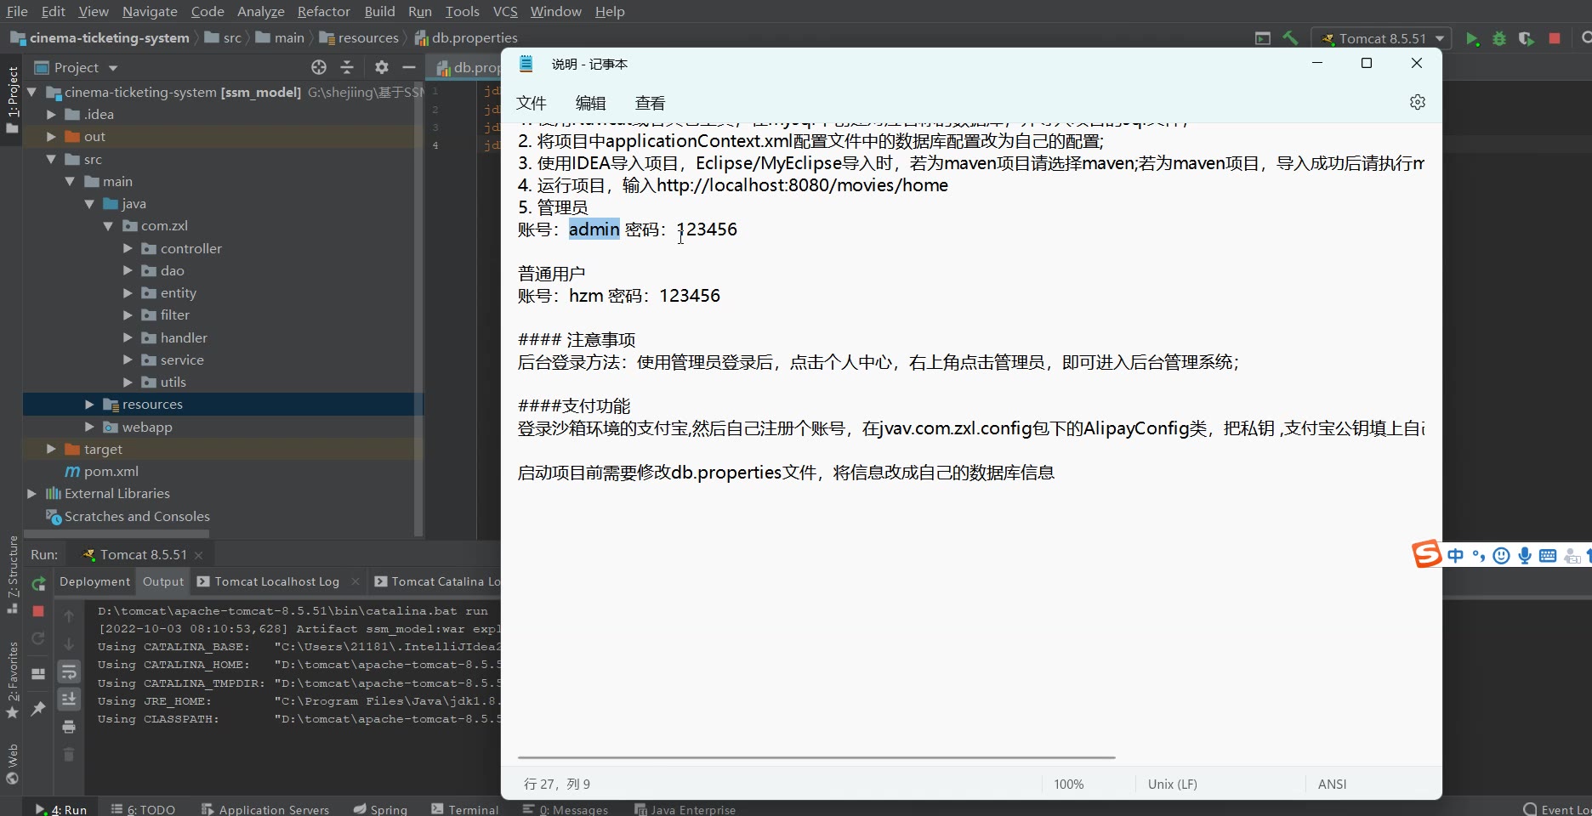This screenshot has height=816, width=1592.
Task: Click the print icon in the console
Action: click(x=69, y=727)
